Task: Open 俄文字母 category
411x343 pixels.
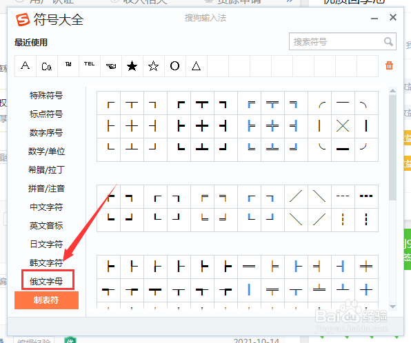Action: pyautogui.click(x=46, y=282)
